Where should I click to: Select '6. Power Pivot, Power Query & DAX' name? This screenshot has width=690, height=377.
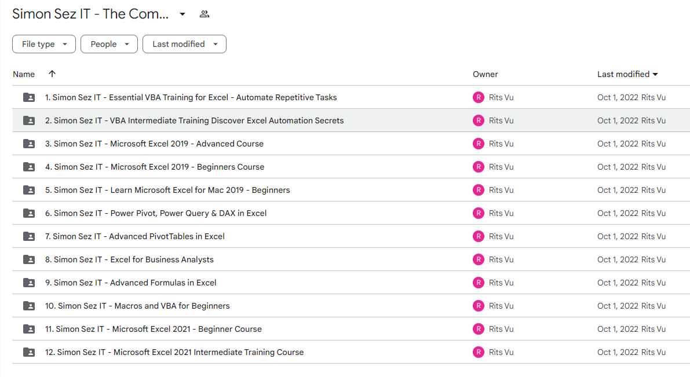[x=156, y=213]
